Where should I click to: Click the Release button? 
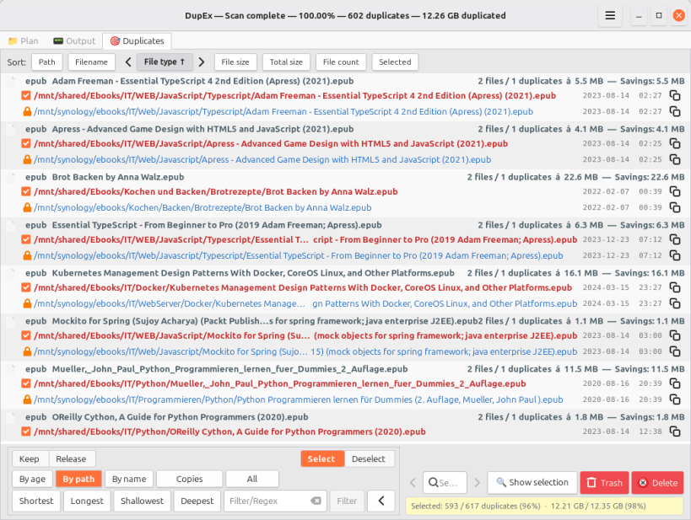tap(71, 458)
